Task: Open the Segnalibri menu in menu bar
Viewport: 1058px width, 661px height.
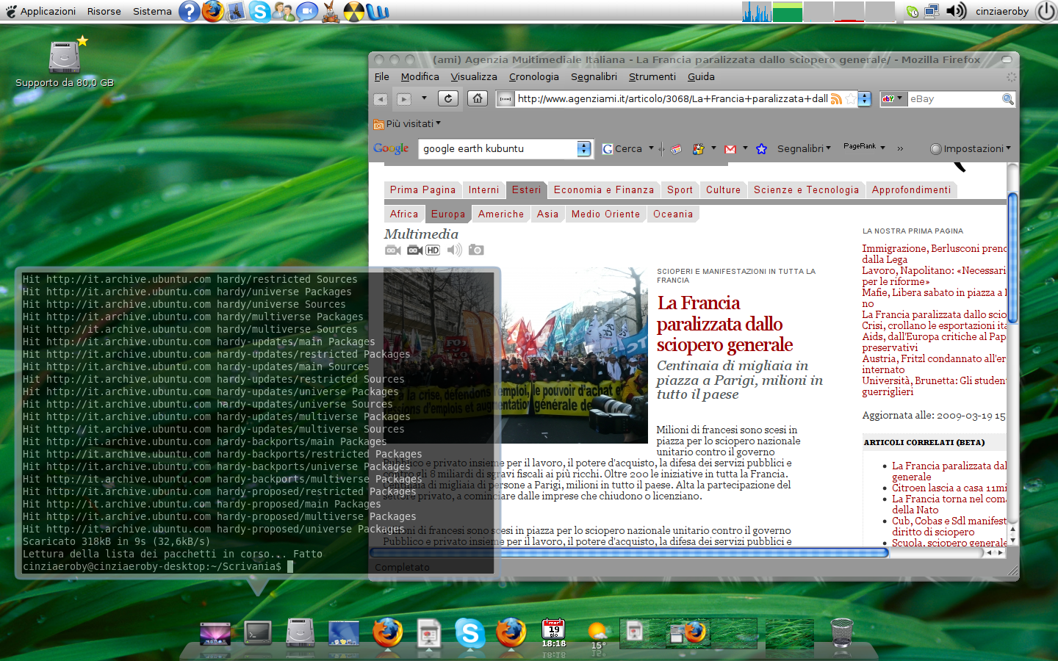Action: [594, 76]
